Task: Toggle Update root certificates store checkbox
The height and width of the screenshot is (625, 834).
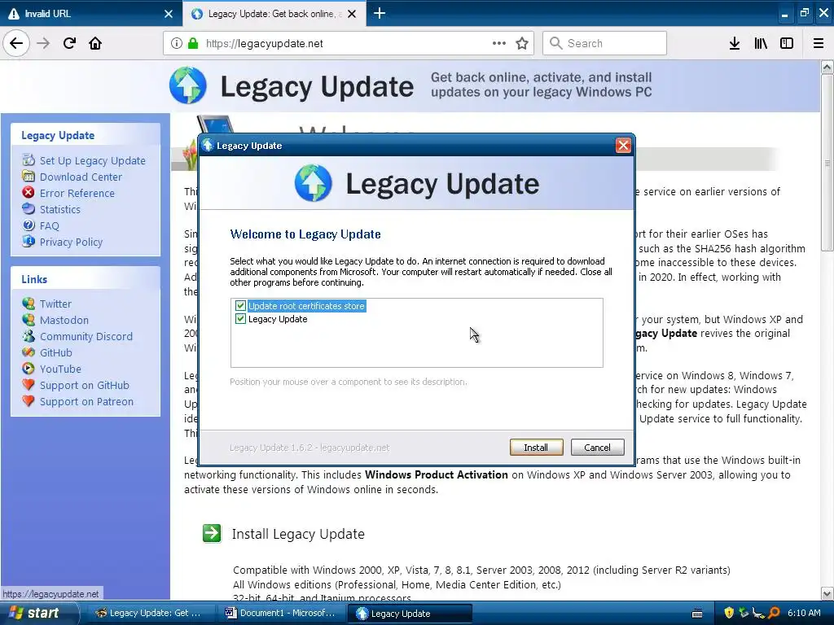Action: (240, 306)
